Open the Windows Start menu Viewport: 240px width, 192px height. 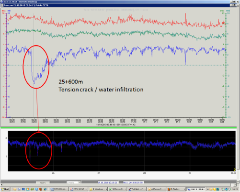pos(5,189)
